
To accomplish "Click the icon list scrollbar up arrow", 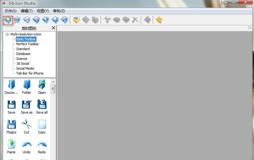I will point(53,82).
